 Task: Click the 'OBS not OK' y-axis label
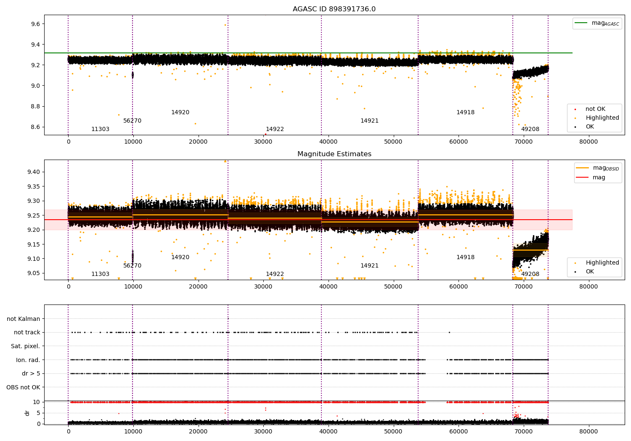[x=23, y=387]
